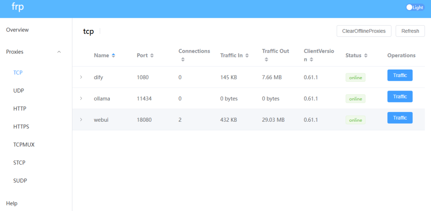Click the frp logo in header
This screenshot has width=431, height=211.
(x=18, y=7)
